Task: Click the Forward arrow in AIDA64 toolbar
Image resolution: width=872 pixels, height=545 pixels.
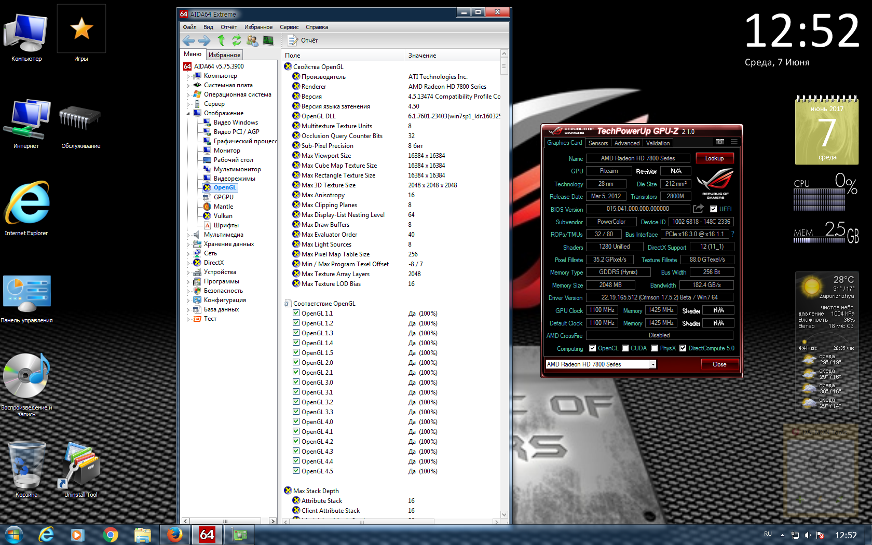Action: (205, 40)
